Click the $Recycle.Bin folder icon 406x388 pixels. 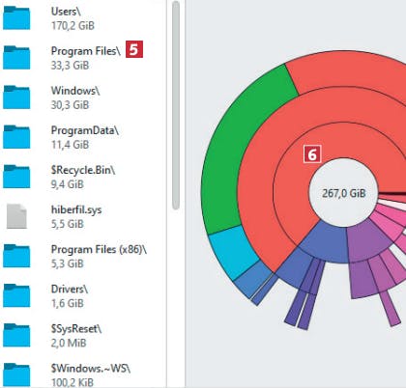point(16,177)
